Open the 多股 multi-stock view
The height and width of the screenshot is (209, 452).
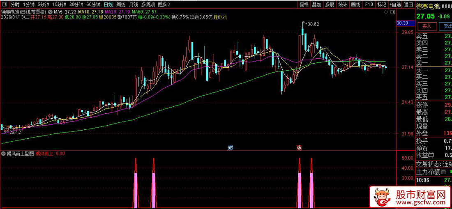point(330,5)
